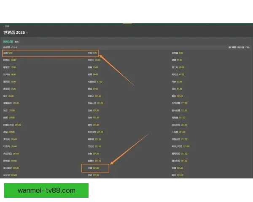Pick 日本 at odds 81.00

tap(177, 89)
